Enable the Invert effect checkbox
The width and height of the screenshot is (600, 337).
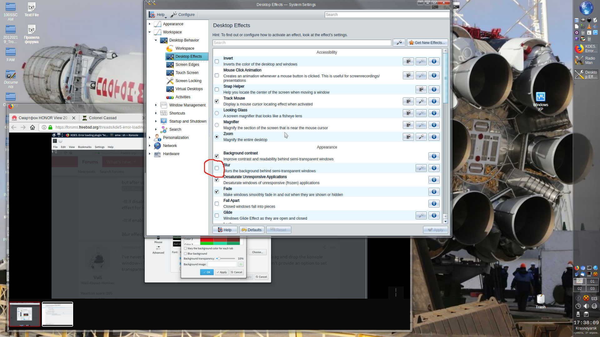(x=217, y=61)
